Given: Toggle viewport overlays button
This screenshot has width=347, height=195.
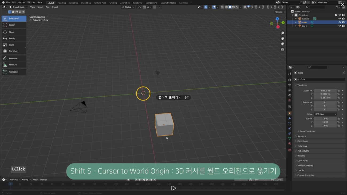Looking at the screenshot, I should pyautogui.click(x=214, y=7).
